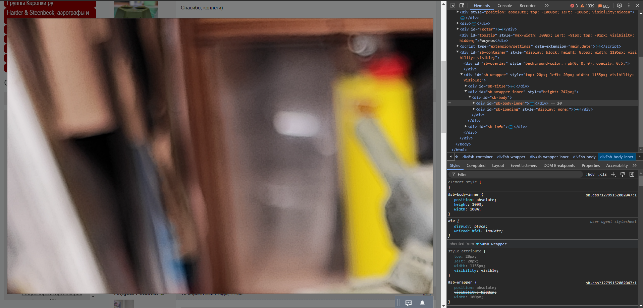The height and width of the screenshot is (308, 643).
Task: Switch to the Console tab
Action: pos(504,6)
